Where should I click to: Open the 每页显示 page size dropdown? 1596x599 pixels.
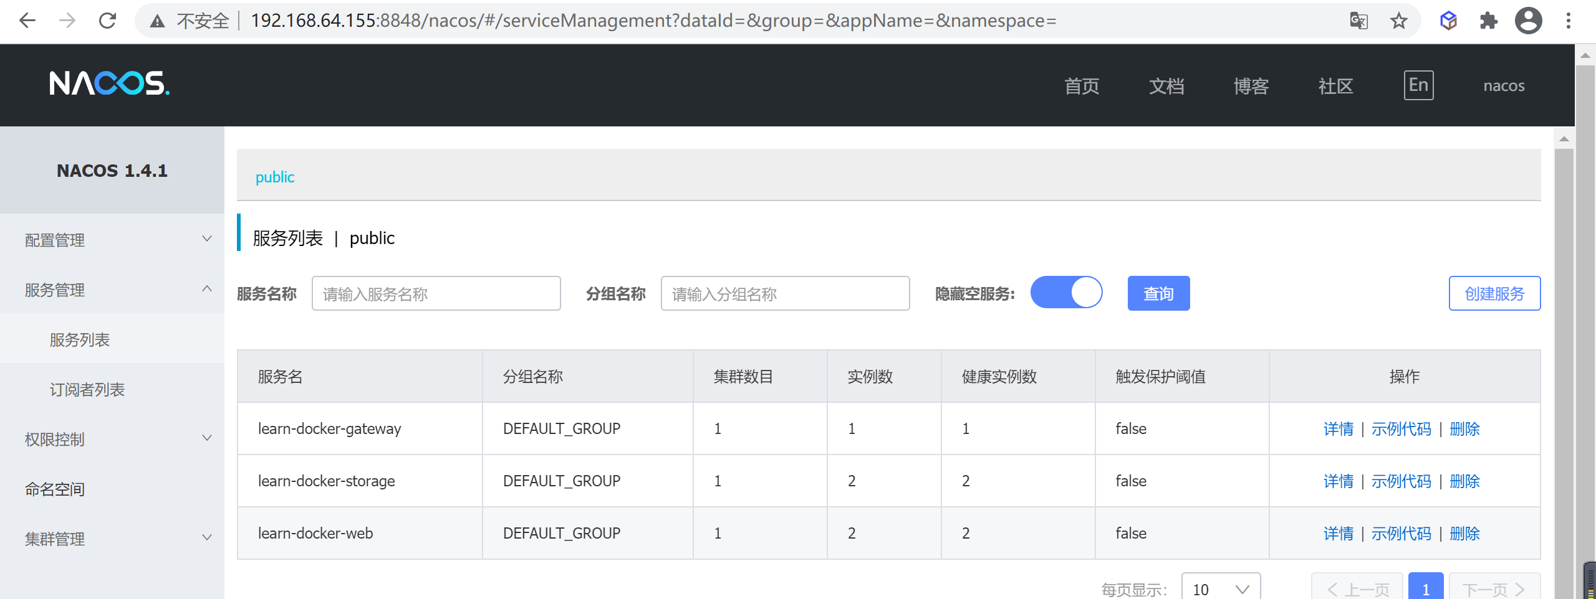pyautogui.click(x=1221, y=588)
